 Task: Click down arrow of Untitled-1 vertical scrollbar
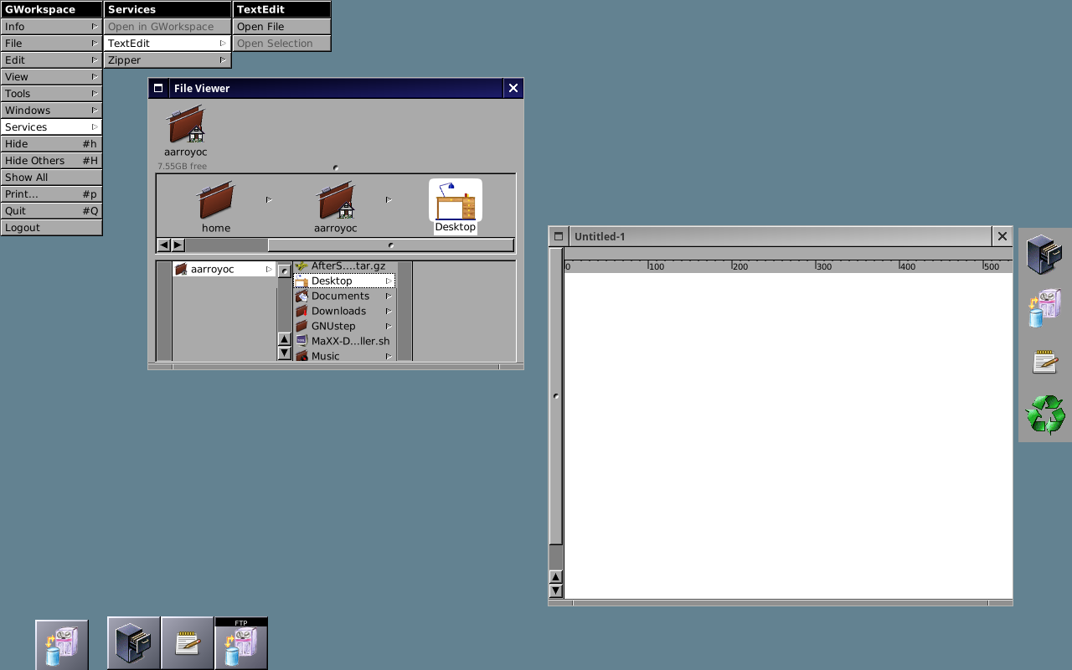556,590
